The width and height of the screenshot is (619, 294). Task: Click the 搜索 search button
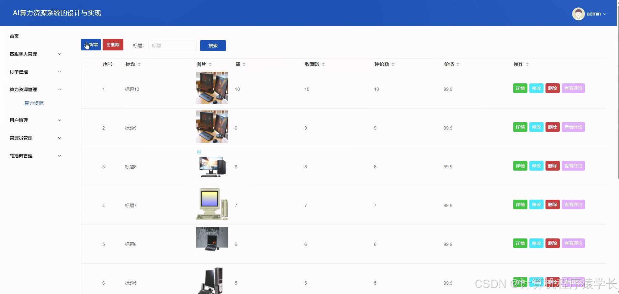pos(213,45)
